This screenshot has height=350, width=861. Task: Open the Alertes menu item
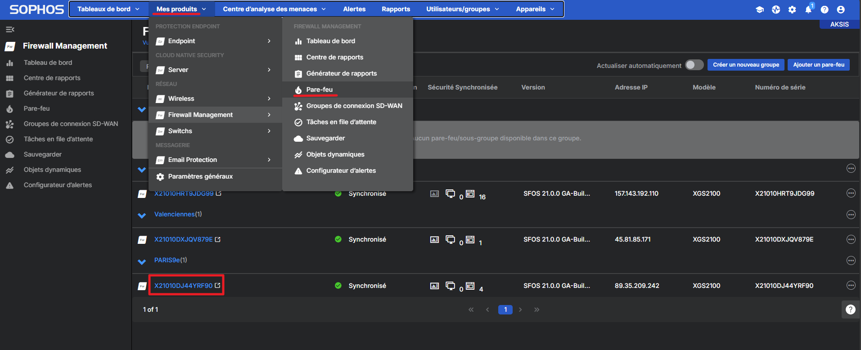tap(354, 9)
